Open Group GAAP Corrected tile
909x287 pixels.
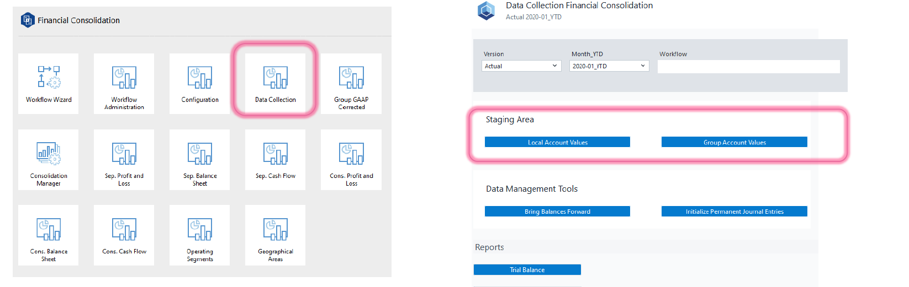tap(351, 83)
